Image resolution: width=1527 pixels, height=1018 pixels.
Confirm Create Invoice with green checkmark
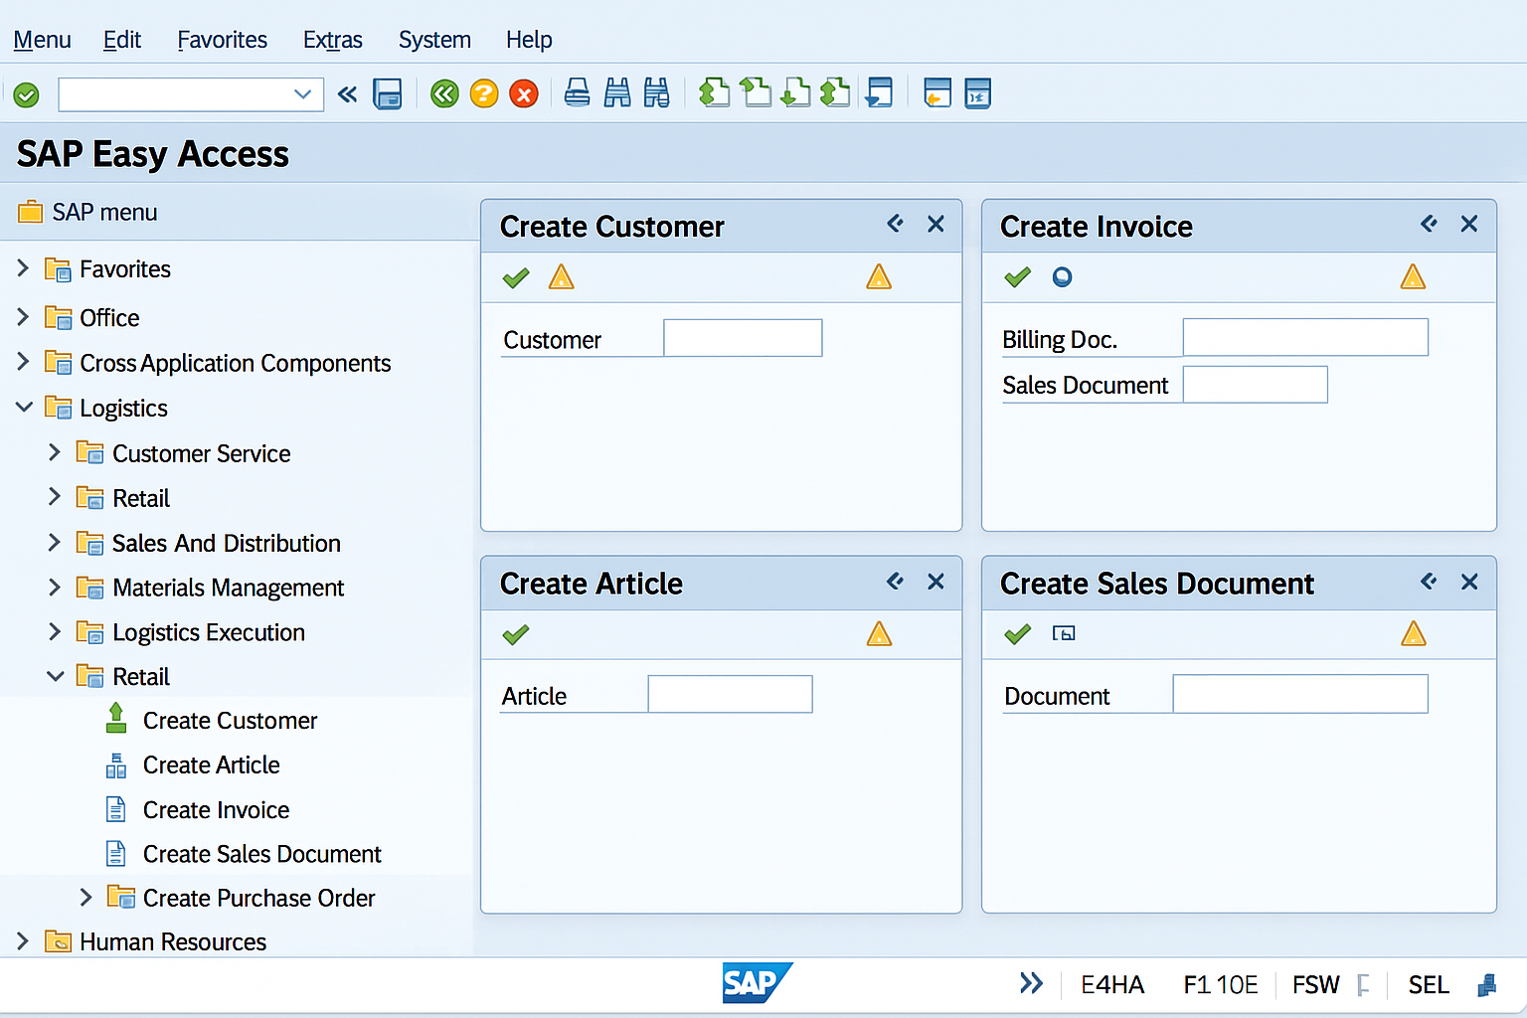point(1017,277)
